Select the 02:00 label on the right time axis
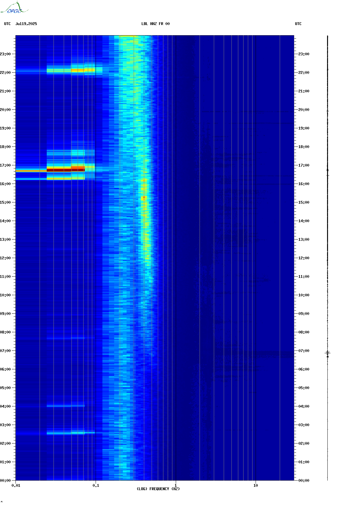Viewport: 341px width, 505px height. [x=304, y=443]
